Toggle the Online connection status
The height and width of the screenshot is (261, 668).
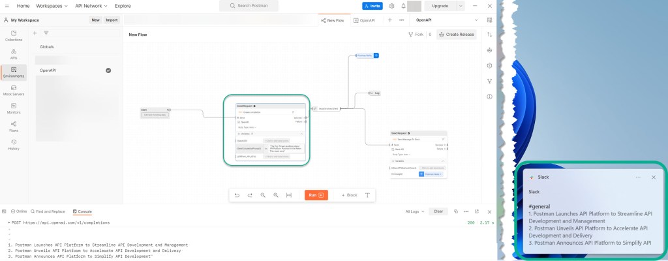pyautogui.click(x=19, y=211)
